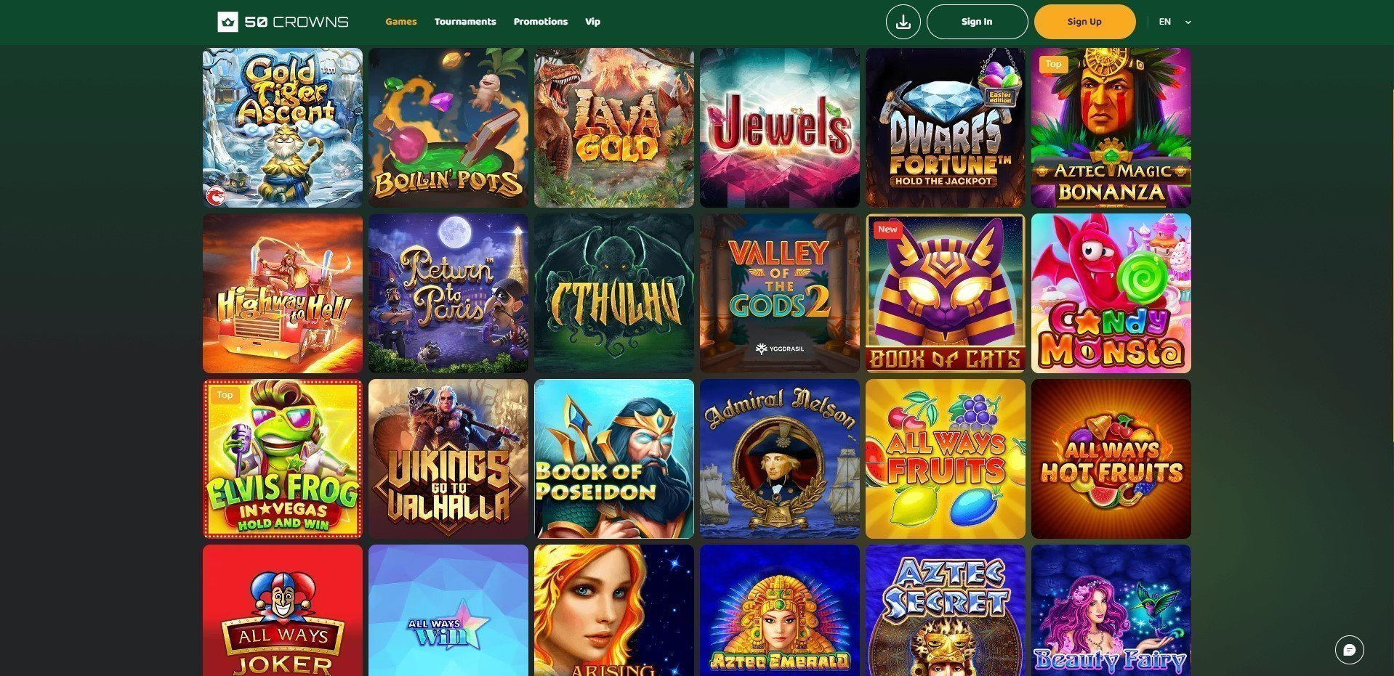
Task: Go to the Tournaments tab
Action: coord(465,22)
